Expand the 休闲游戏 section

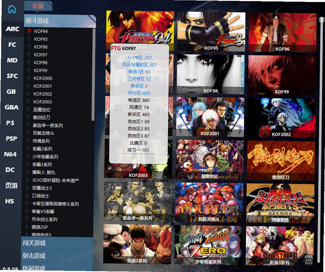(57, 268)
